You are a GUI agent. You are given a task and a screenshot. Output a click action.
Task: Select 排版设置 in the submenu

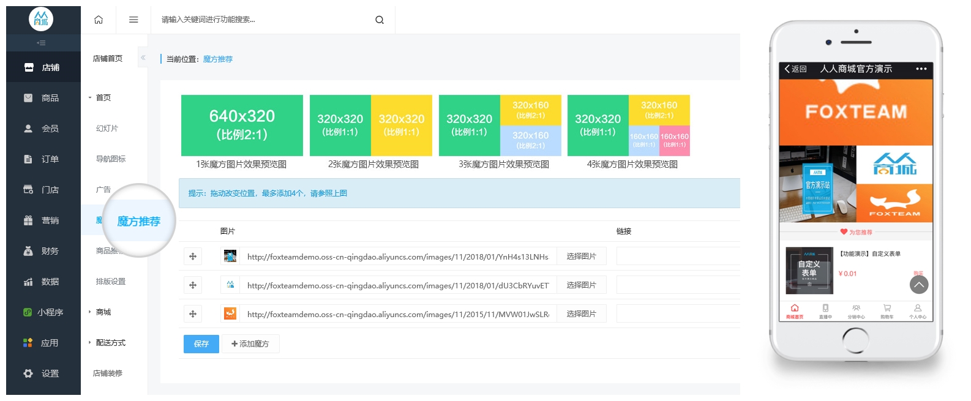click(x=111, y=282)
